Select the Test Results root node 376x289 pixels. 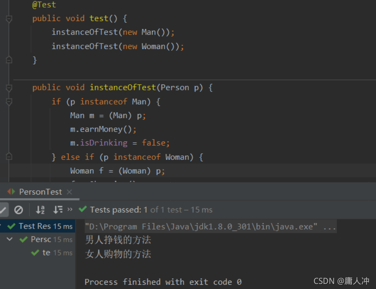(38, 226)
